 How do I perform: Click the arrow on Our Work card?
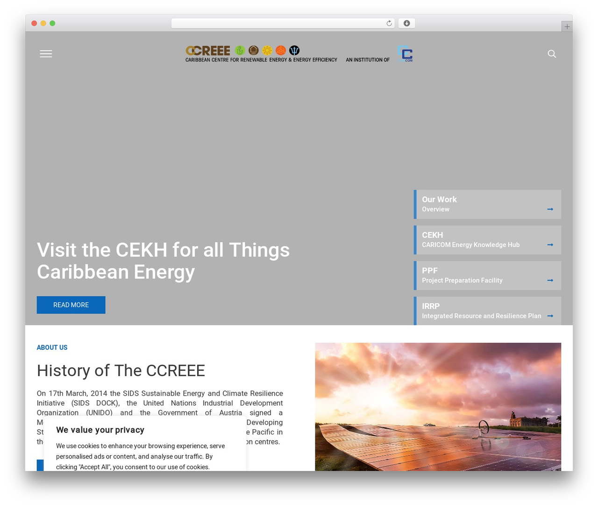coord(550,209)
